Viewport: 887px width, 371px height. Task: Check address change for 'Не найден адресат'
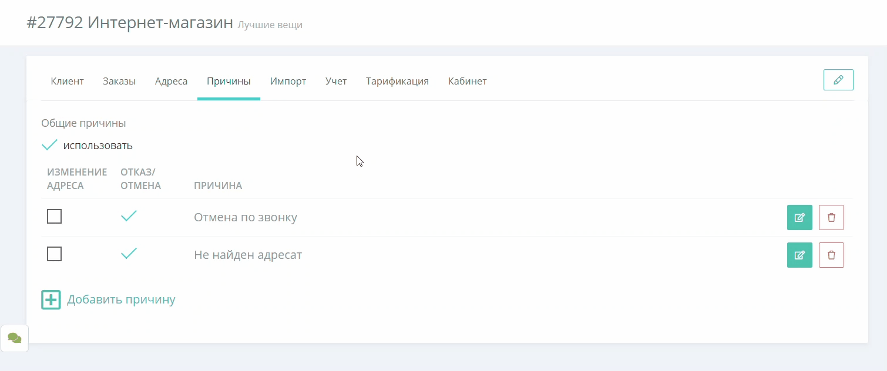(54, 254)
